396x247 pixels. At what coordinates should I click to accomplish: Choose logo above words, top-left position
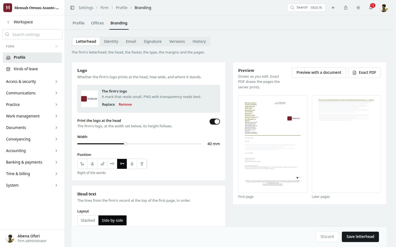point(82,164)
